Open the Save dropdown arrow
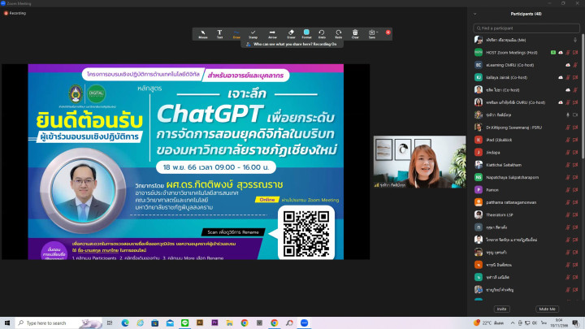Screen dimensions: 585x329 (377, 32)
